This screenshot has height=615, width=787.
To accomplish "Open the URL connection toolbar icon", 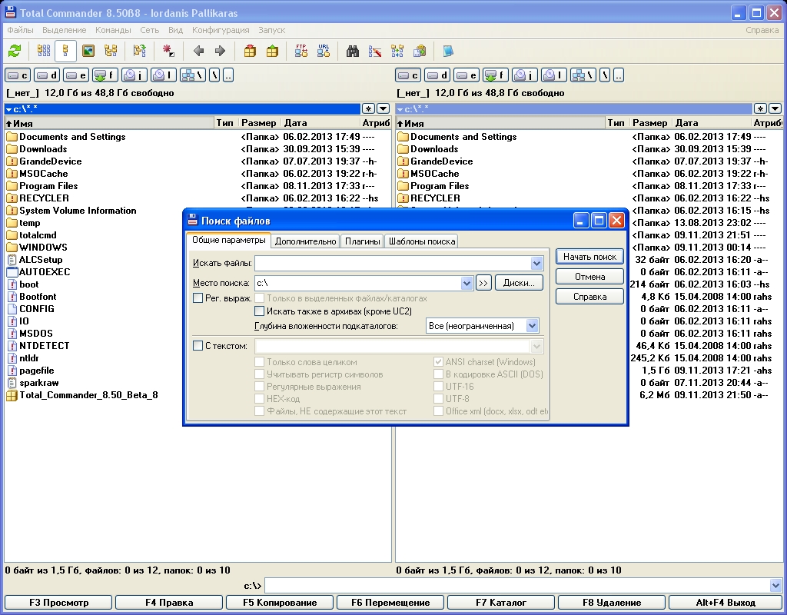I will pos(324,52).
